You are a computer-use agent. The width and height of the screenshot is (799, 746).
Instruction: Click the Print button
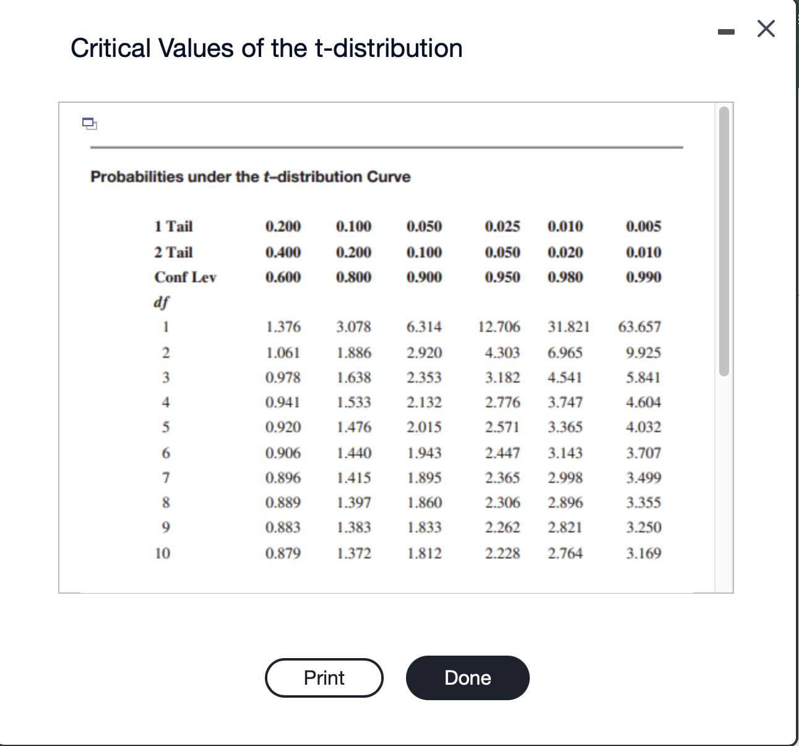click(x=324, y=678)
